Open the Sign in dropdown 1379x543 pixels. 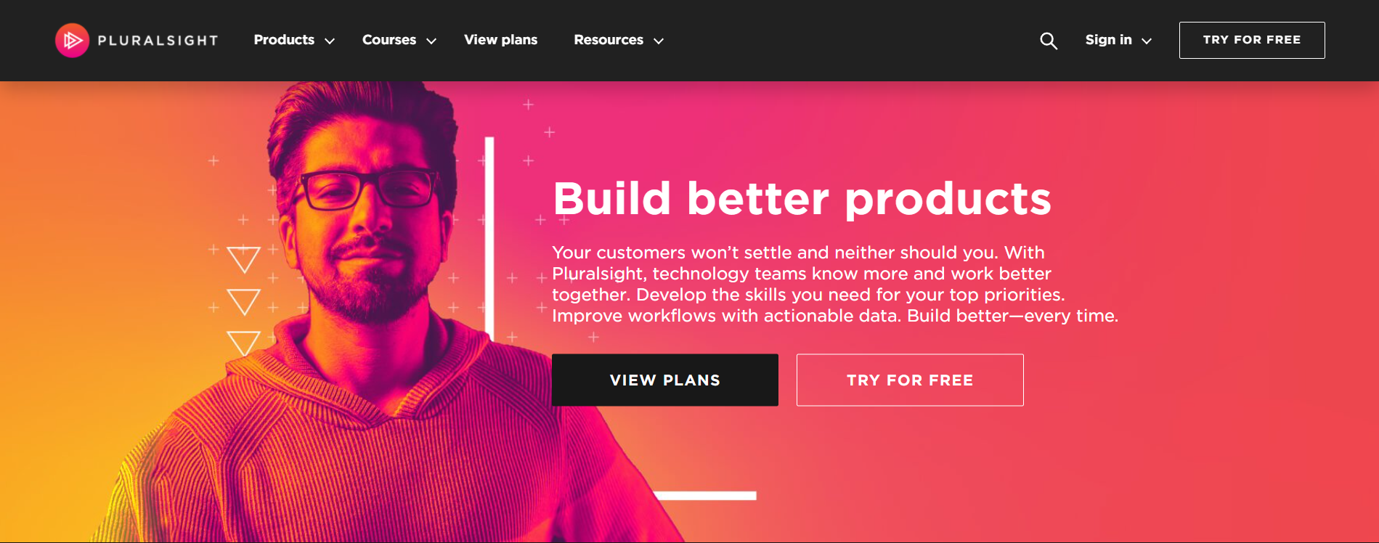click(1108, 40)
